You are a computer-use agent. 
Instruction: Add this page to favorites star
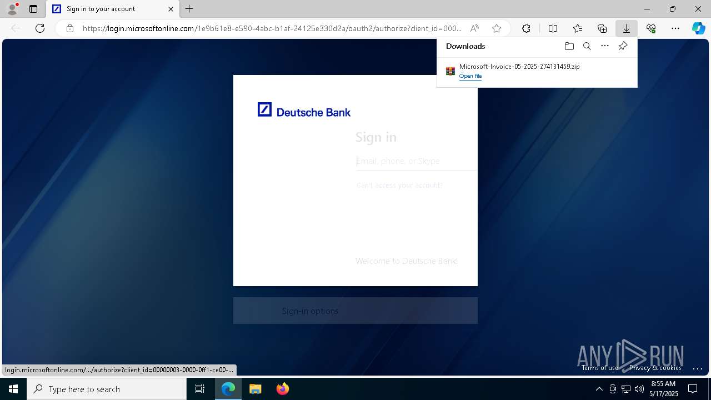(x=497, y=28)
